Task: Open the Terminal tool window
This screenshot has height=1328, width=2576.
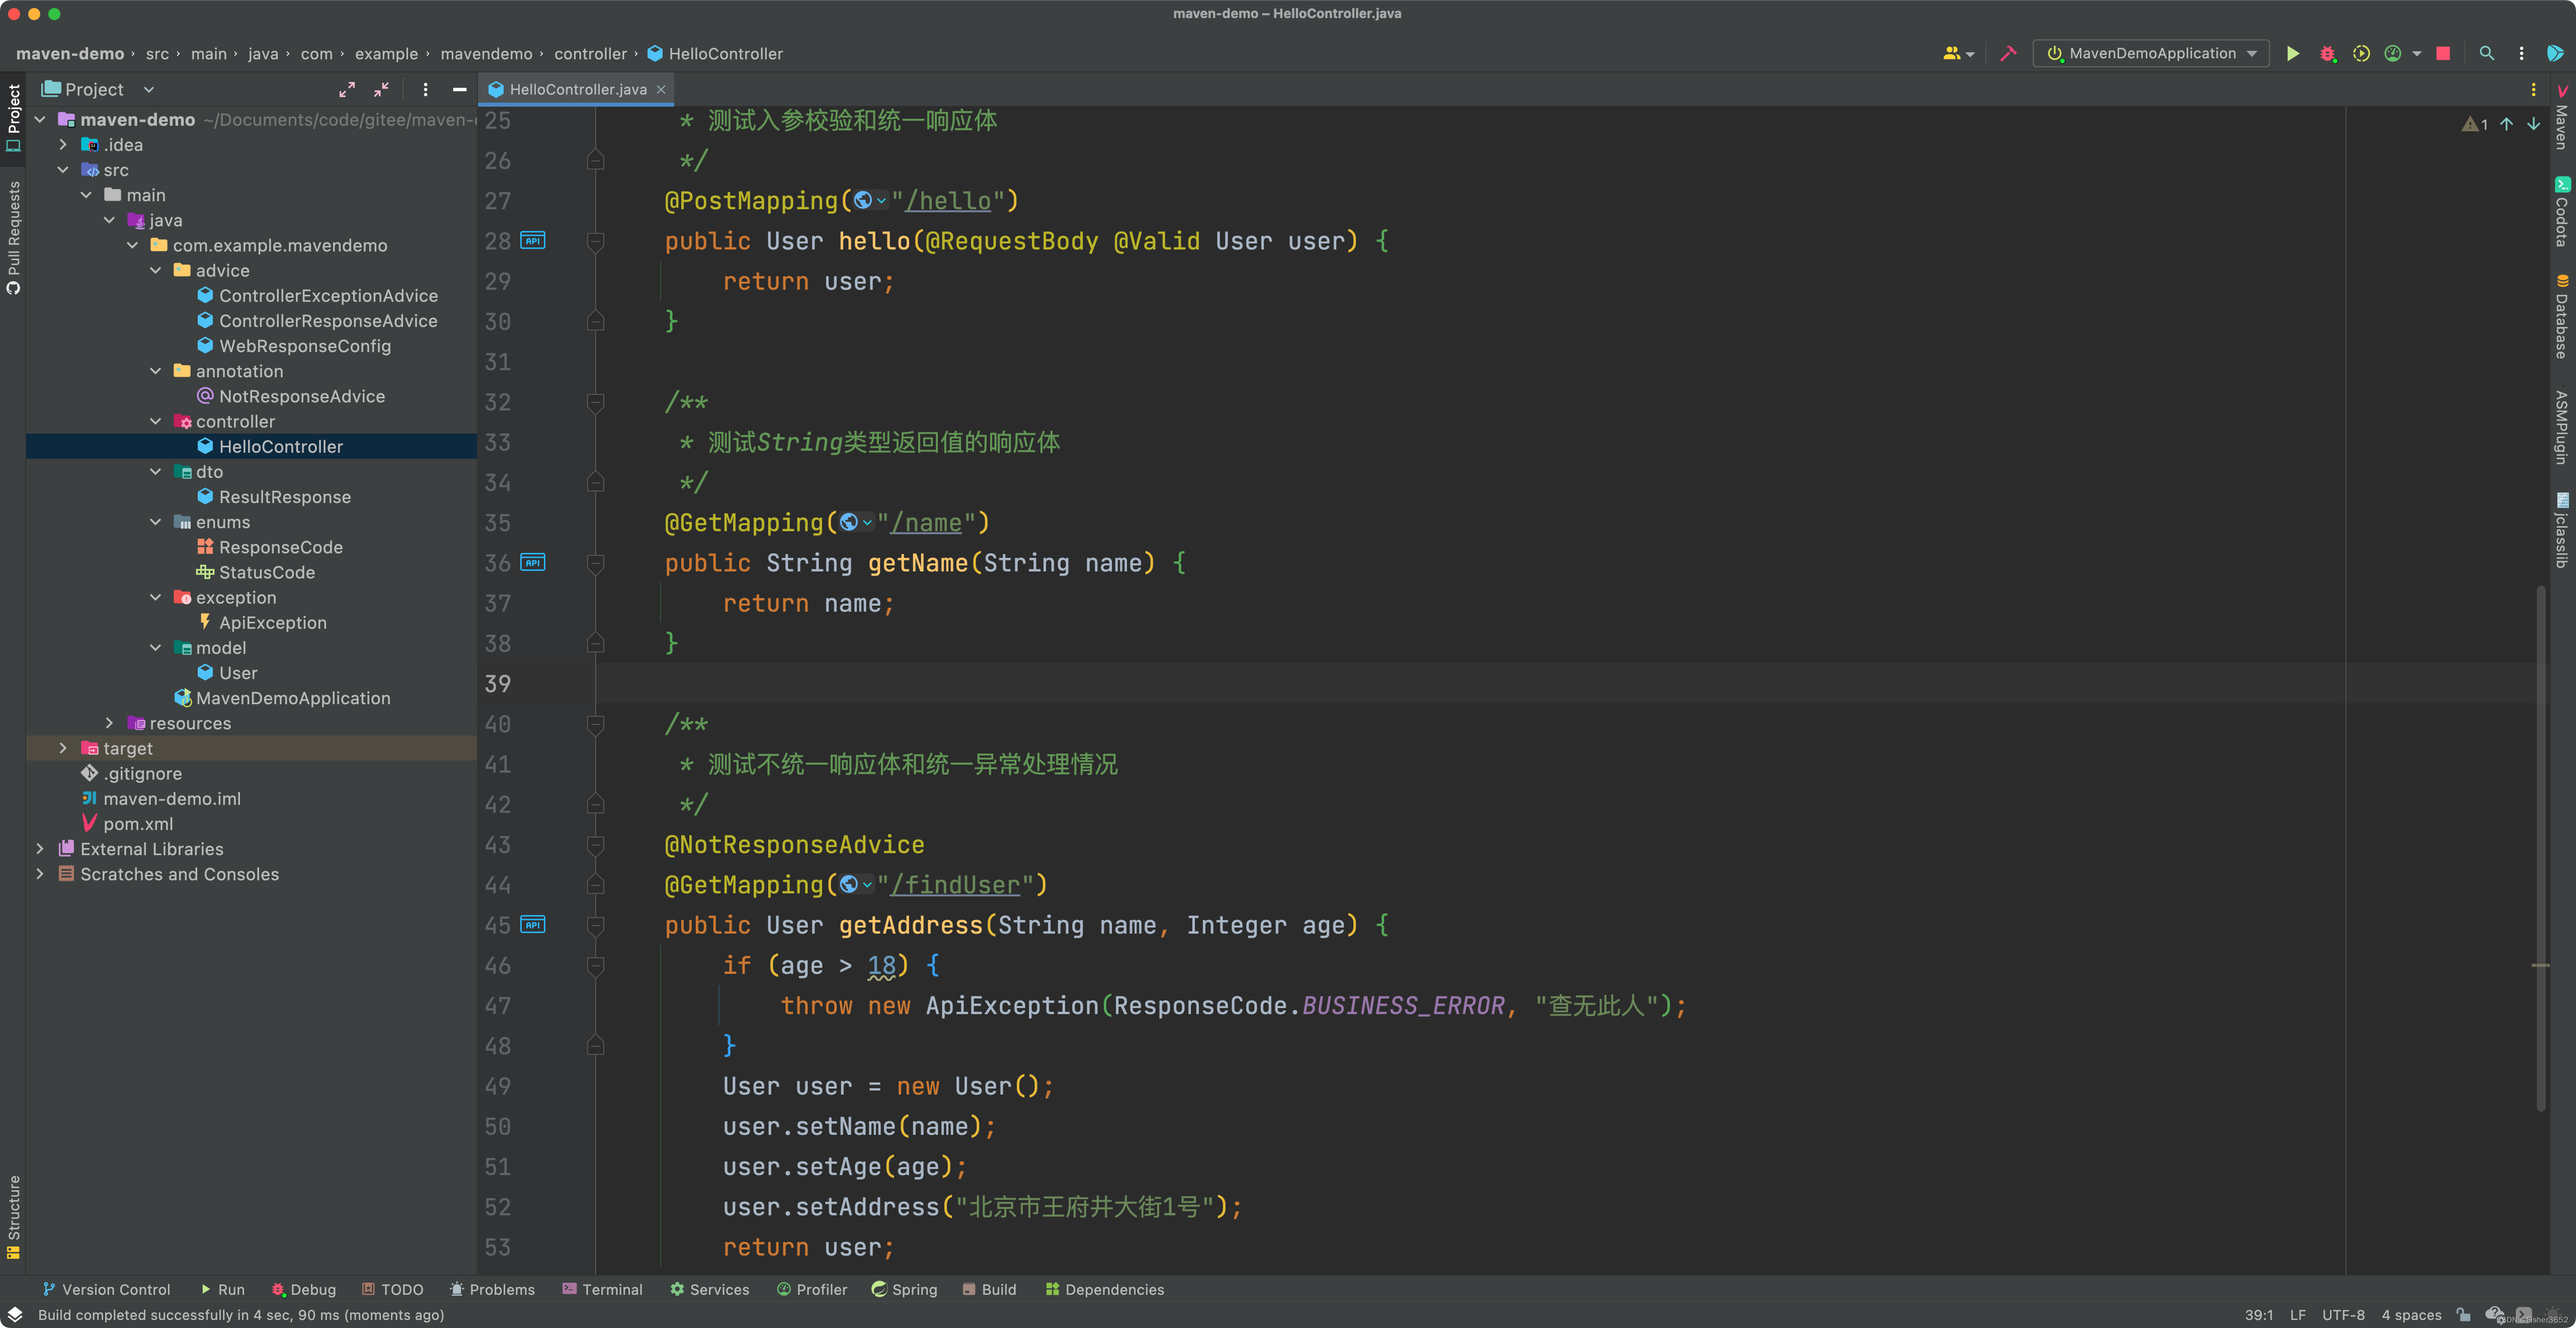Action: coord(602,1289)
